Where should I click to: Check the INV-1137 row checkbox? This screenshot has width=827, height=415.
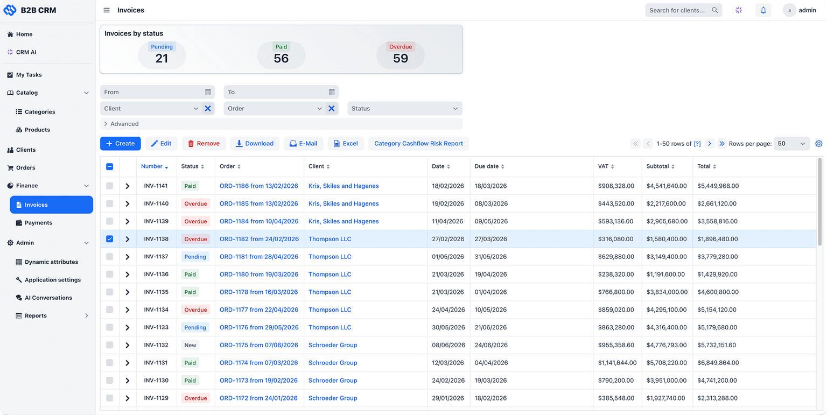point(110,257)
